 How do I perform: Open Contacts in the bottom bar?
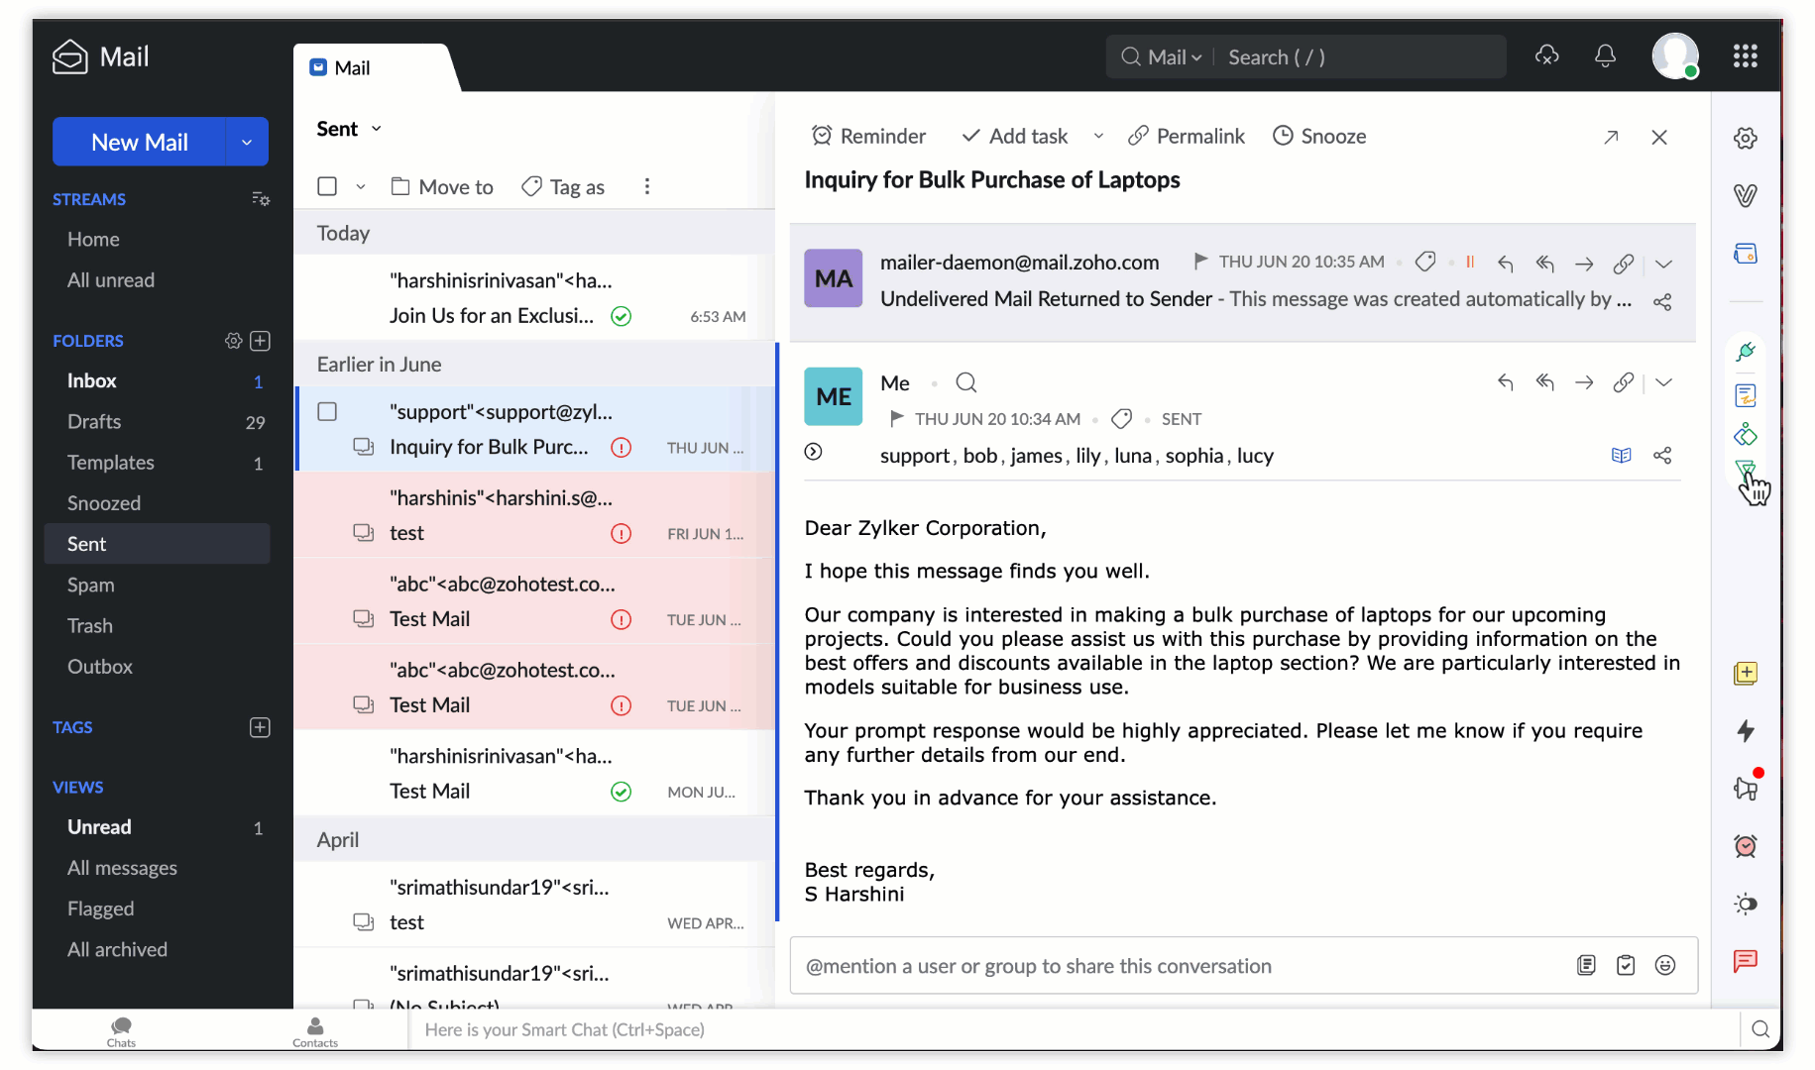point(315,1031)
